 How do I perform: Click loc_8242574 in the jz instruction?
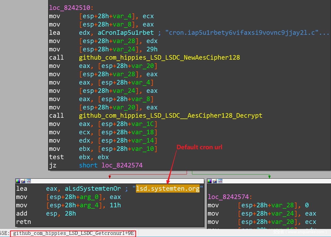[x=122, y=165]
